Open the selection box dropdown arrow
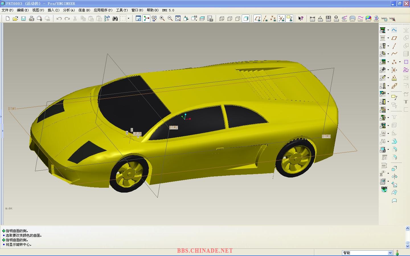 coord(128,18)
